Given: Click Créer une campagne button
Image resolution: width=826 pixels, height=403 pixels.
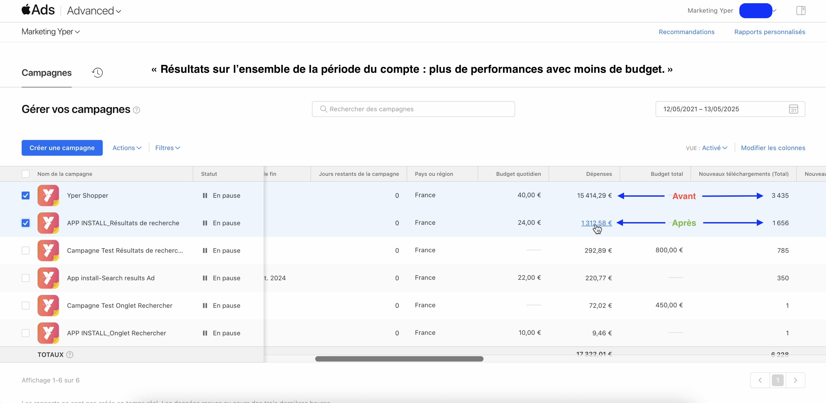Looking at the screenshot, I should pos(62,148).
